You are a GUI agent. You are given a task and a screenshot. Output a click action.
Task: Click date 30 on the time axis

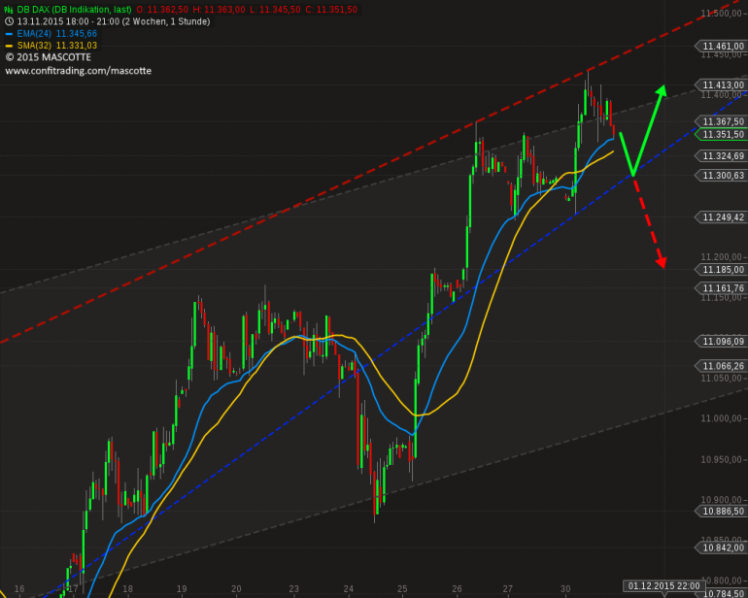pyautogui.click(x=565, y=589)
